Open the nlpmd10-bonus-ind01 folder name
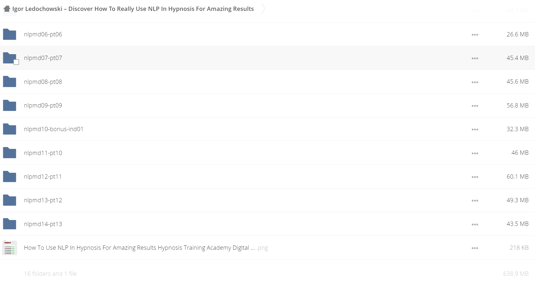The height and width of the screenshot is (293, 535). click(54, 129)
